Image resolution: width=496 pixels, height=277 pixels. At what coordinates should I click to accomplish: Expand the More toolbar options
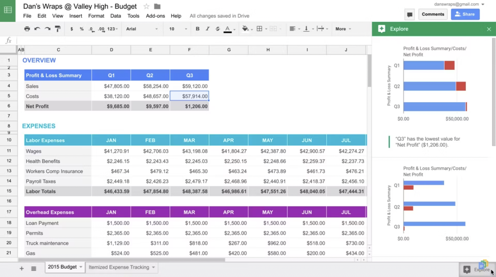[342, 29]
